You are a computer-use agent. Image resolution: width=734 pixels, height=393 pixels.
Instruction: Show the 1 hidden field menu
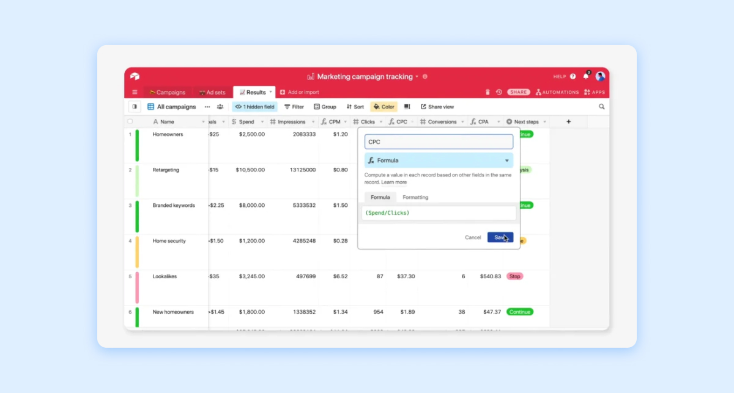coord(254,107)
